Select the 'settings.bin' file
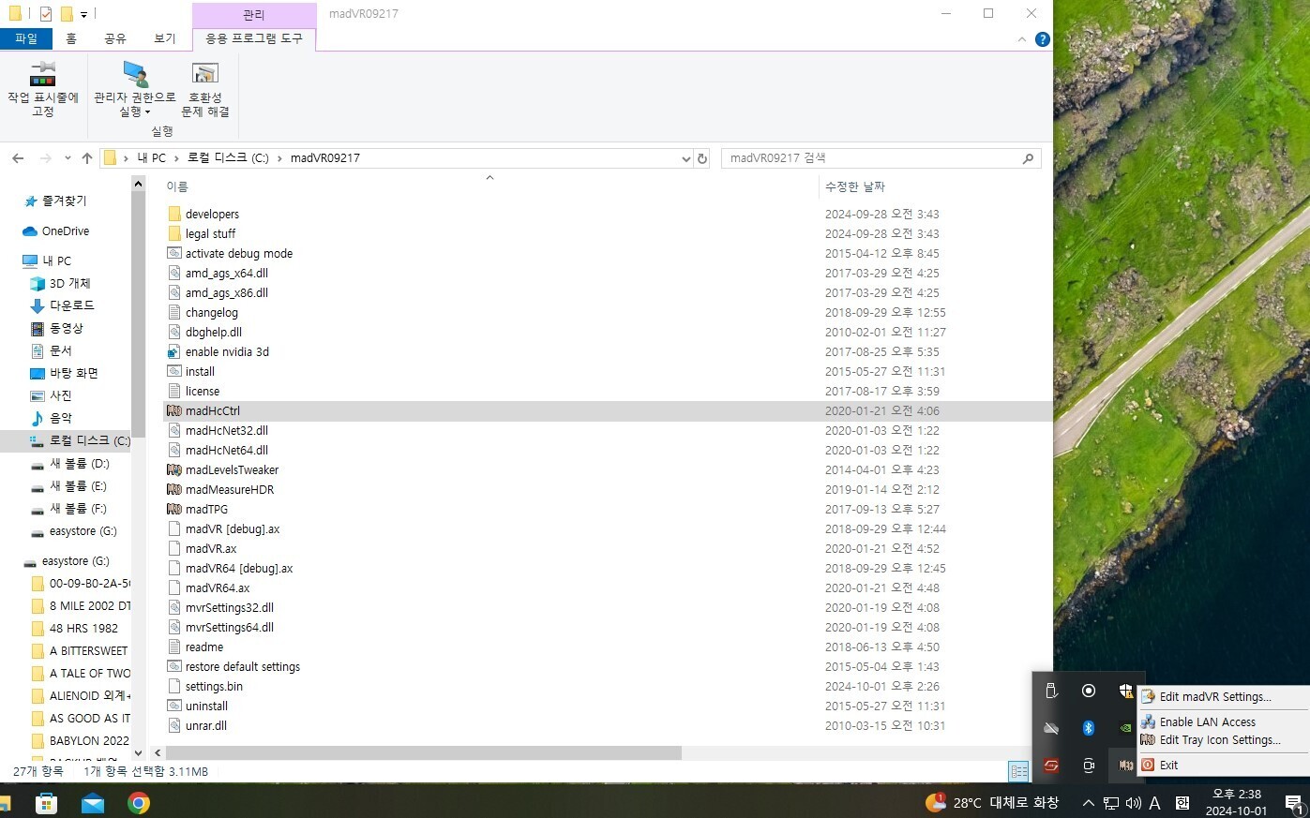1310x818 pixels. [x=214, y=687]
